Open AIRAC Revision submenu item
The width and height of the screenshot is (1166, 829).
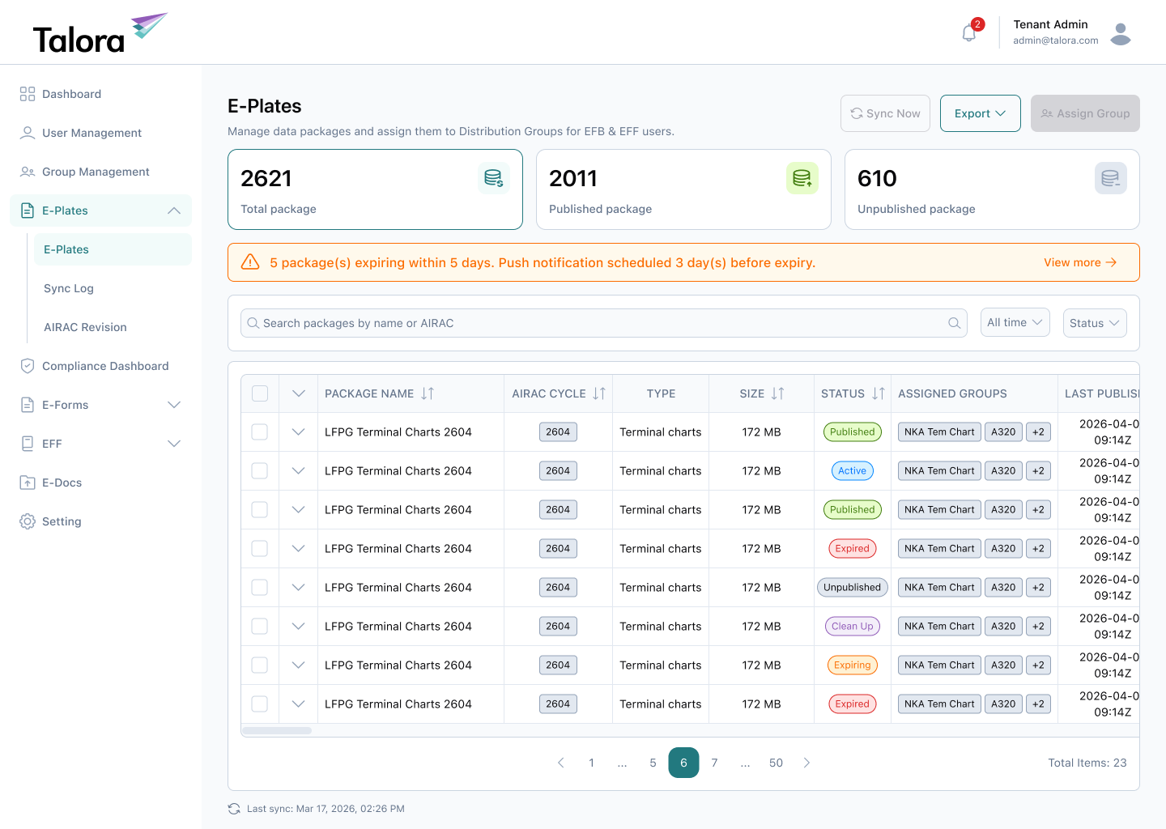click(x=113, y=327)
